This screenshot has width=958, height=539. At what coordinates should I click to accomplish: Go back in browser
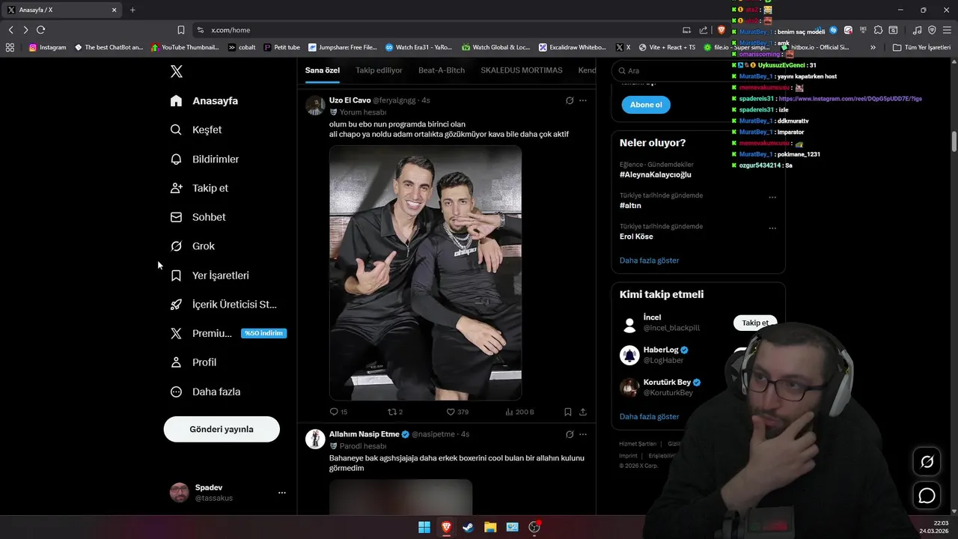pyautogui.click(x=10, y=30)
